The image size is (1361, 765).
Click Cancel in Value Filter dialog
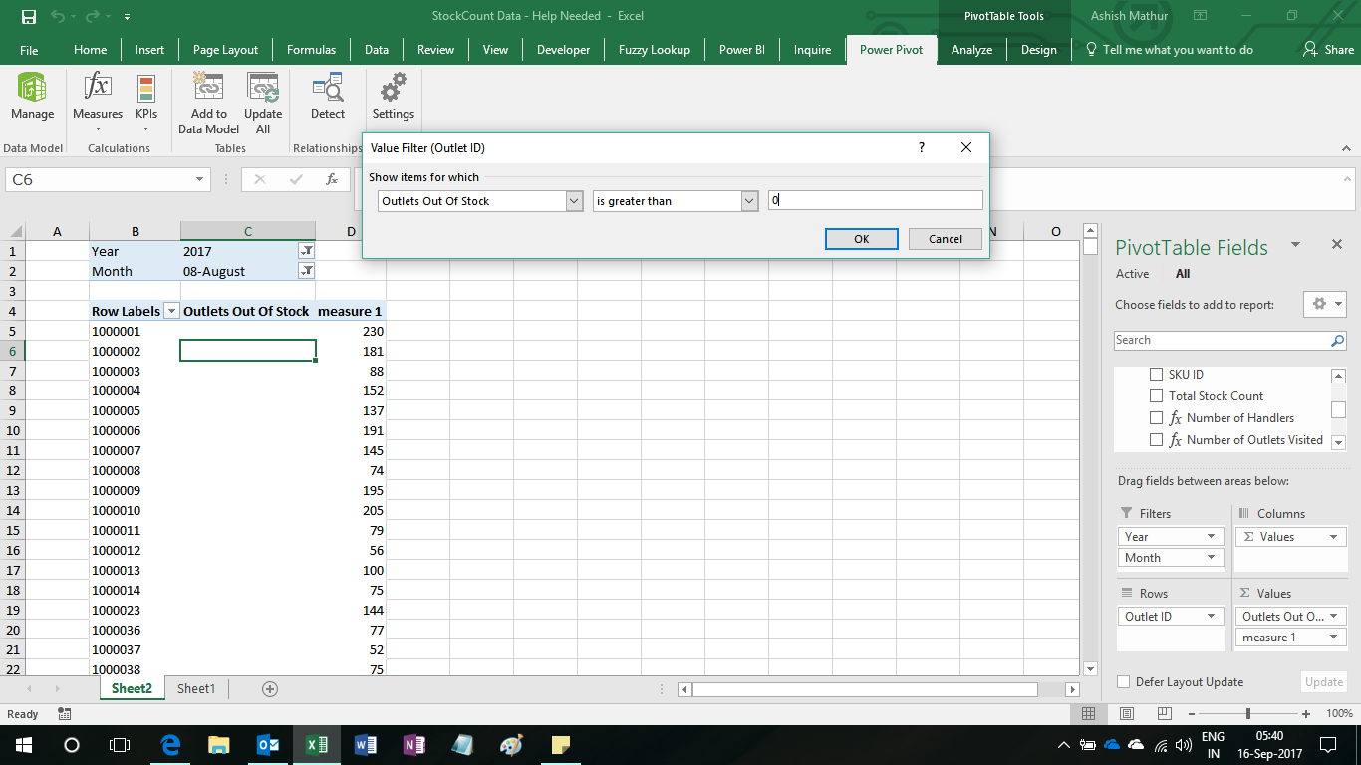point(946,239)
